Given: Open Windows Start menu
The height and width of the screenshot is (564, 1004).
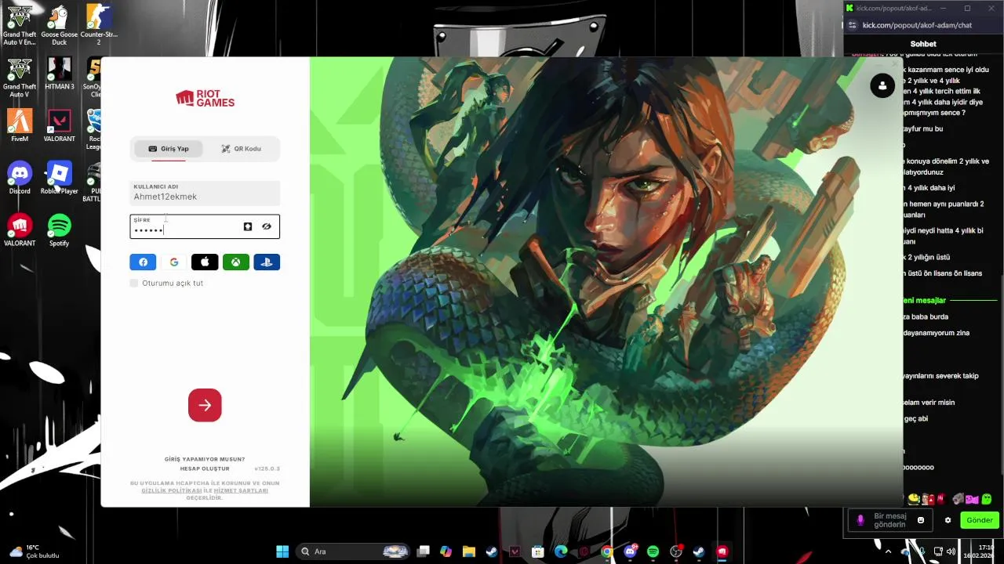Looking at the screenshot, I should (x=282, y=551).
